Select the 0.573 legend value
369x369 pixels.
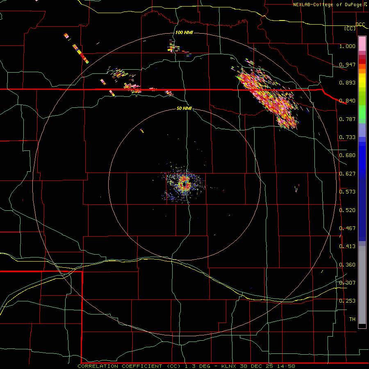(x=347, y=192)
